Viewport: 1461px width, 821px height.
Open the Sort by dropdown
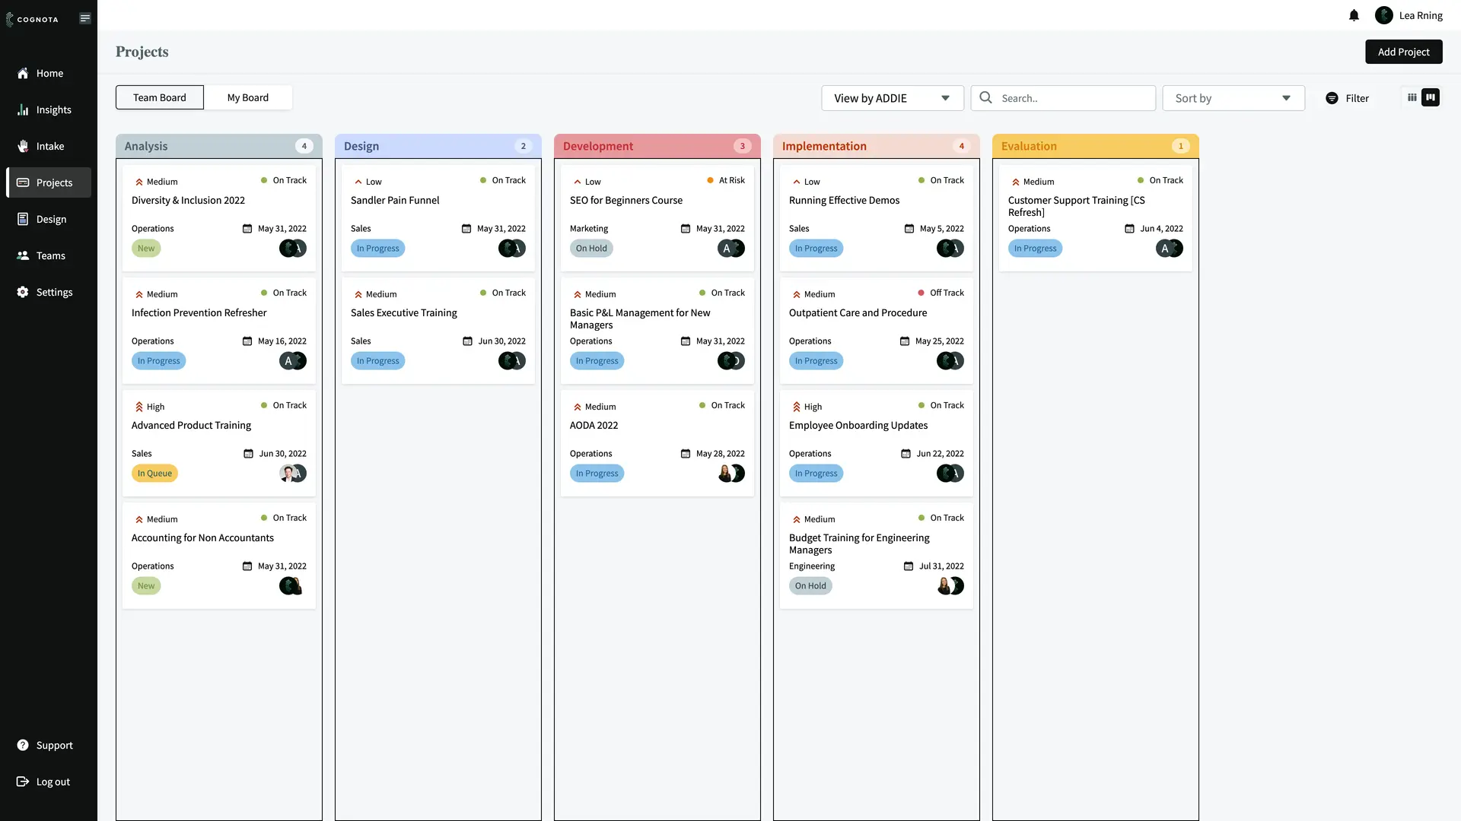point(1233,98)
